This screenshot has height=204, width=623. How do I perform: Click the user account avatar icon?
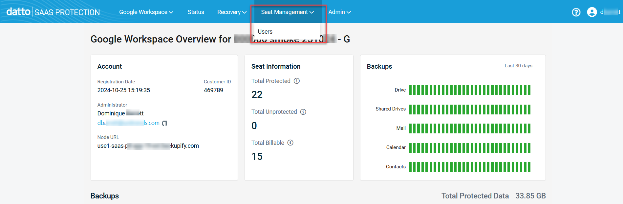pyautogui.click(x=592, y=12)
